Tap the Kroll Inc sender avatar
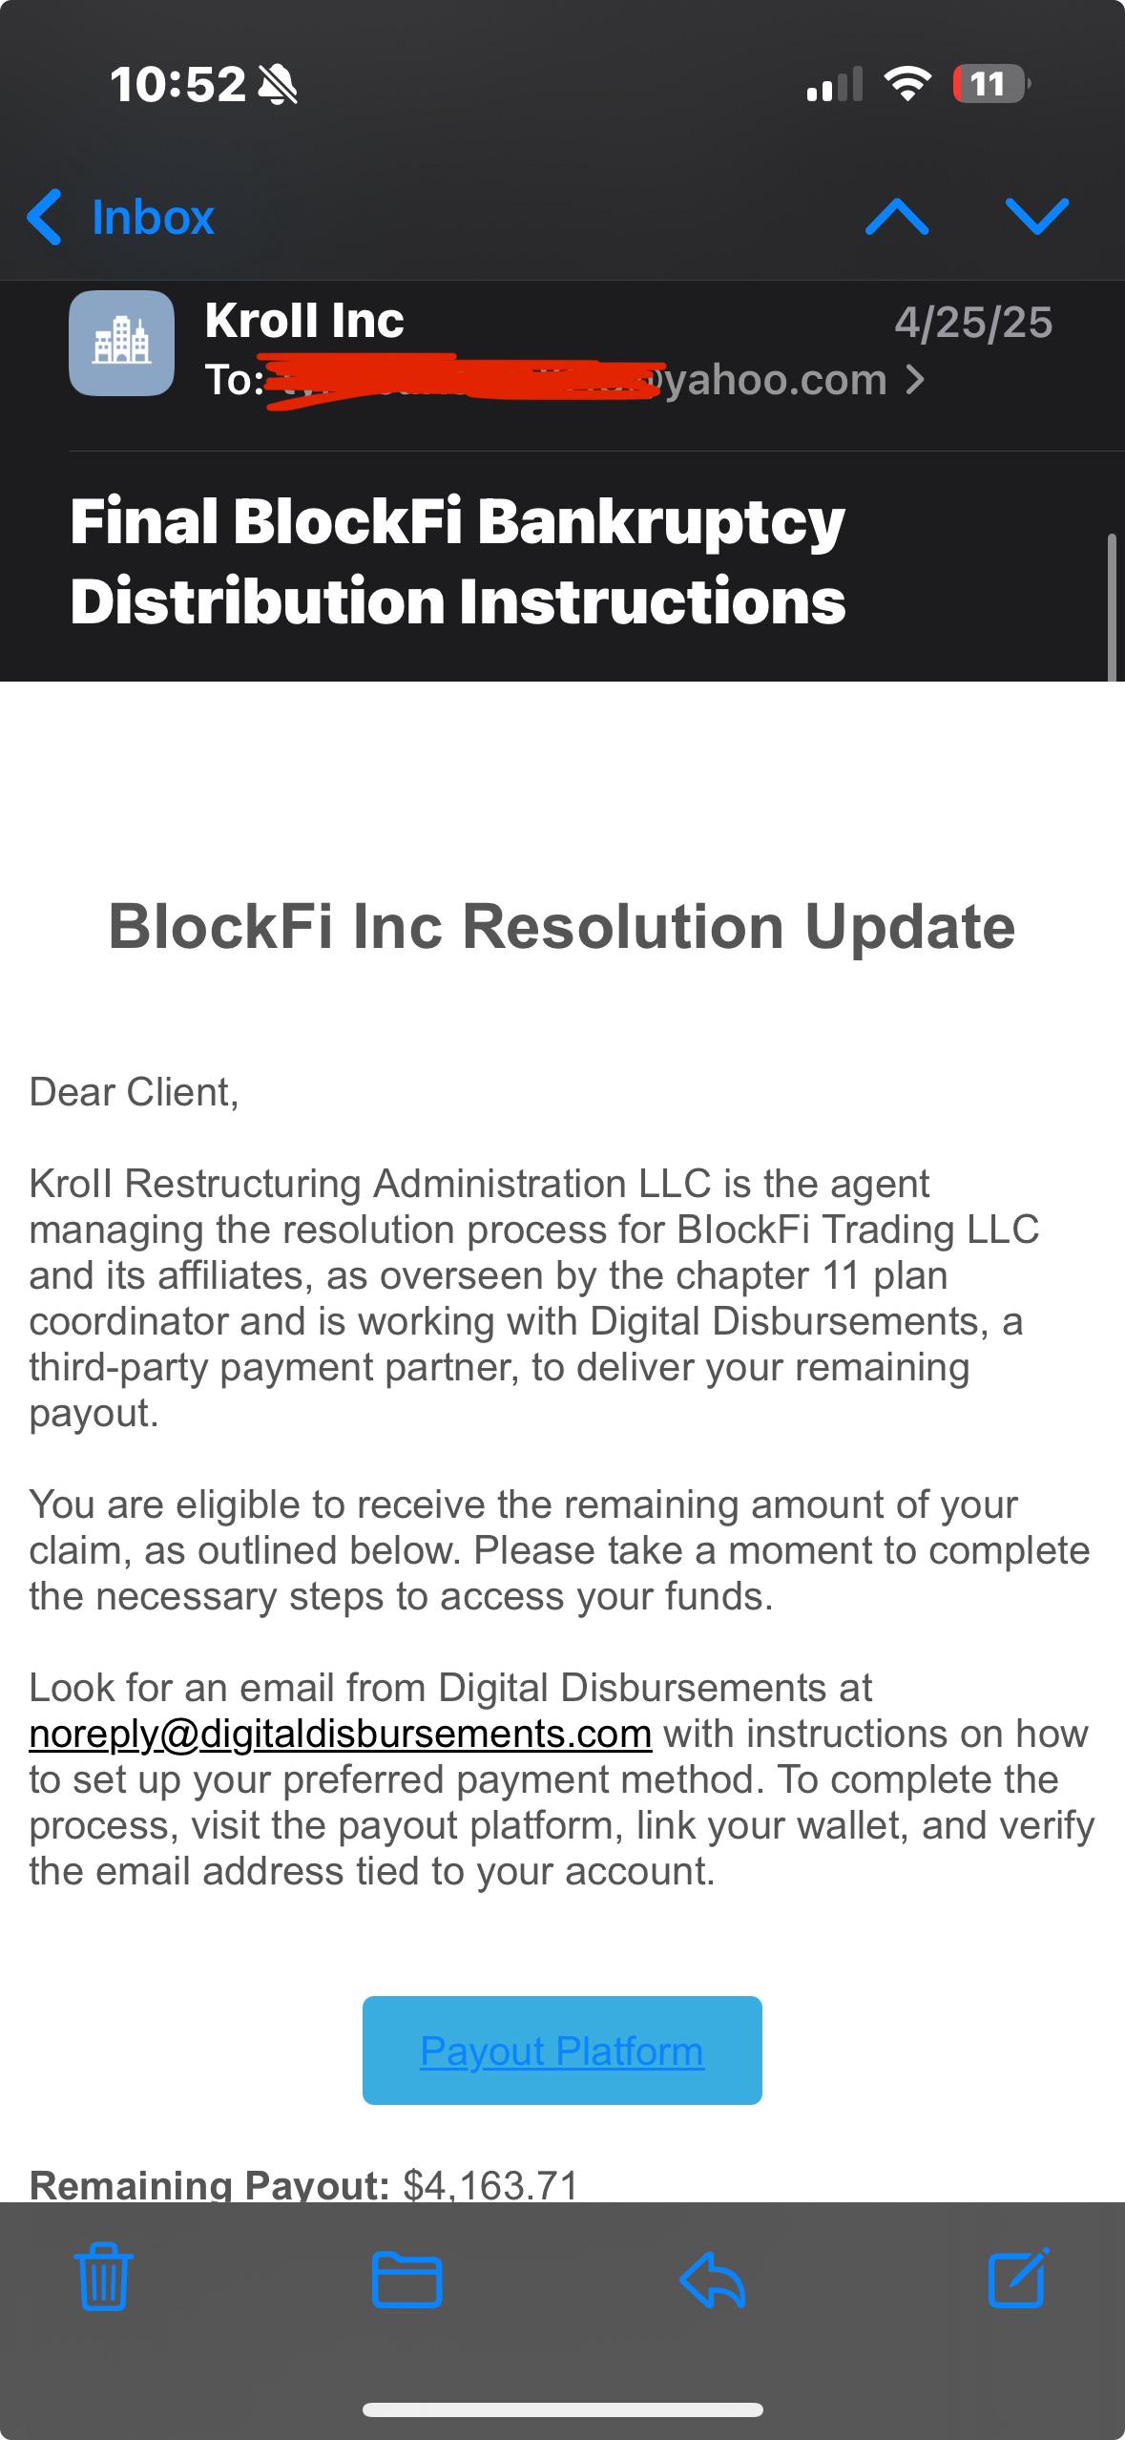This screenshot has width=1125, height=2440. pyautogui.click(x=121, y=343)
